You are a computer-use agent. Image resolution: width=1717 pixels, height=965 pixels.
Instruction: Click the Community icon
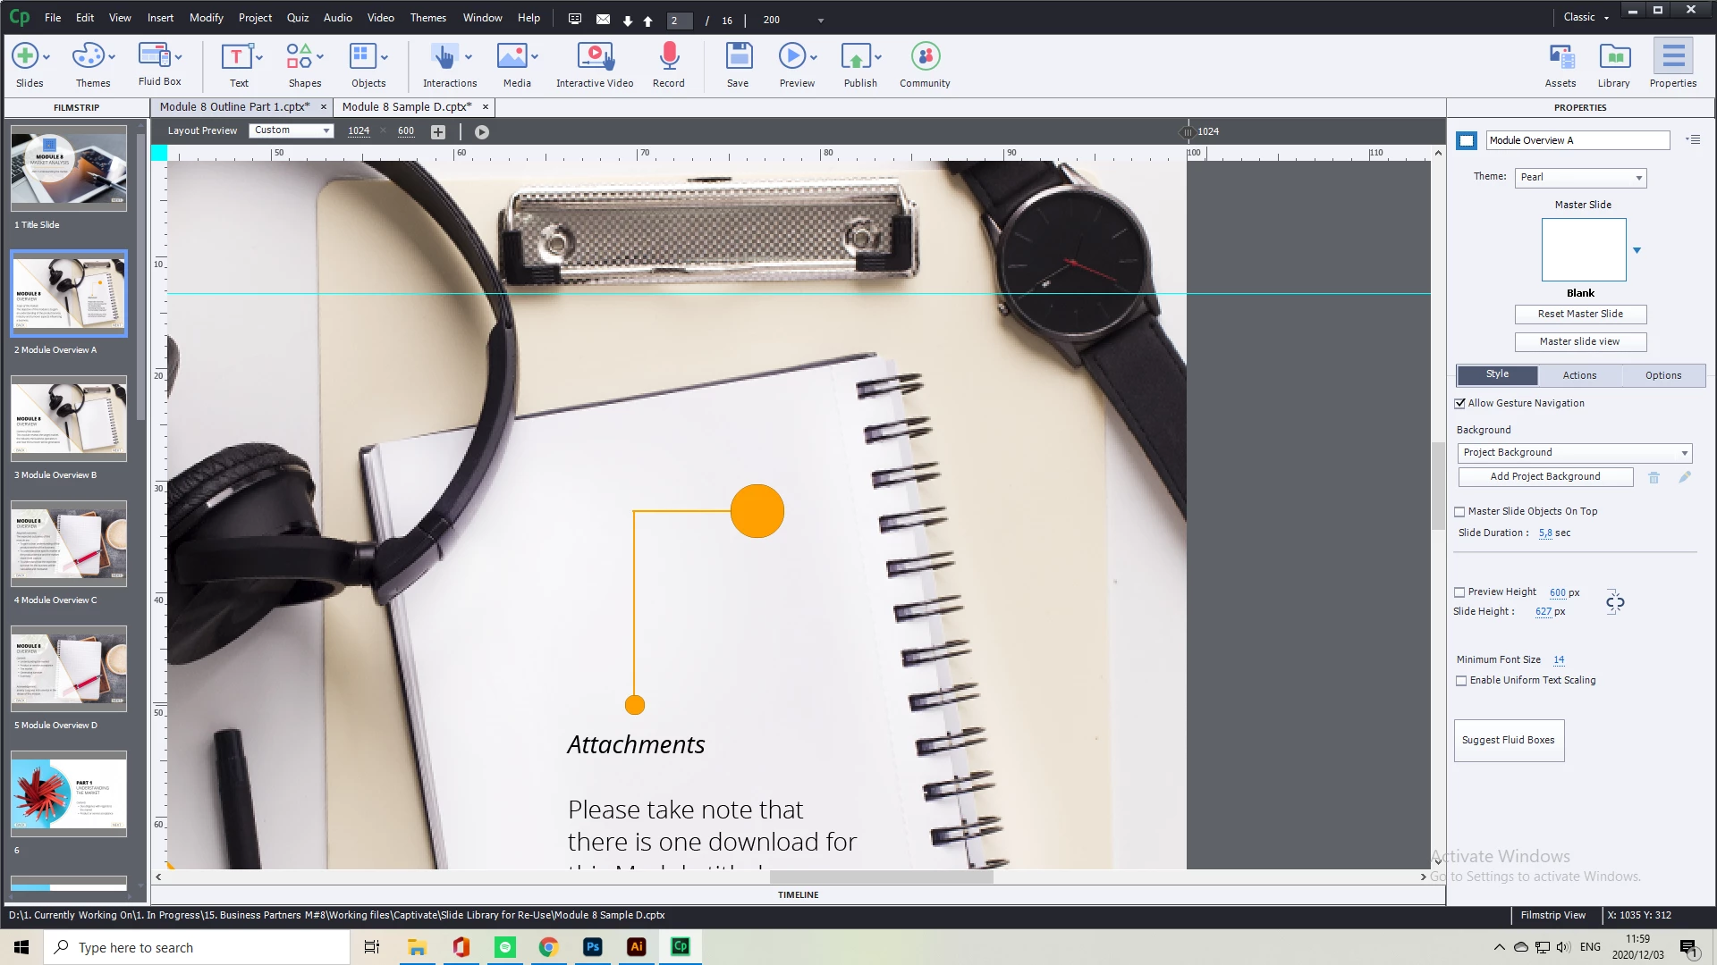925,57
